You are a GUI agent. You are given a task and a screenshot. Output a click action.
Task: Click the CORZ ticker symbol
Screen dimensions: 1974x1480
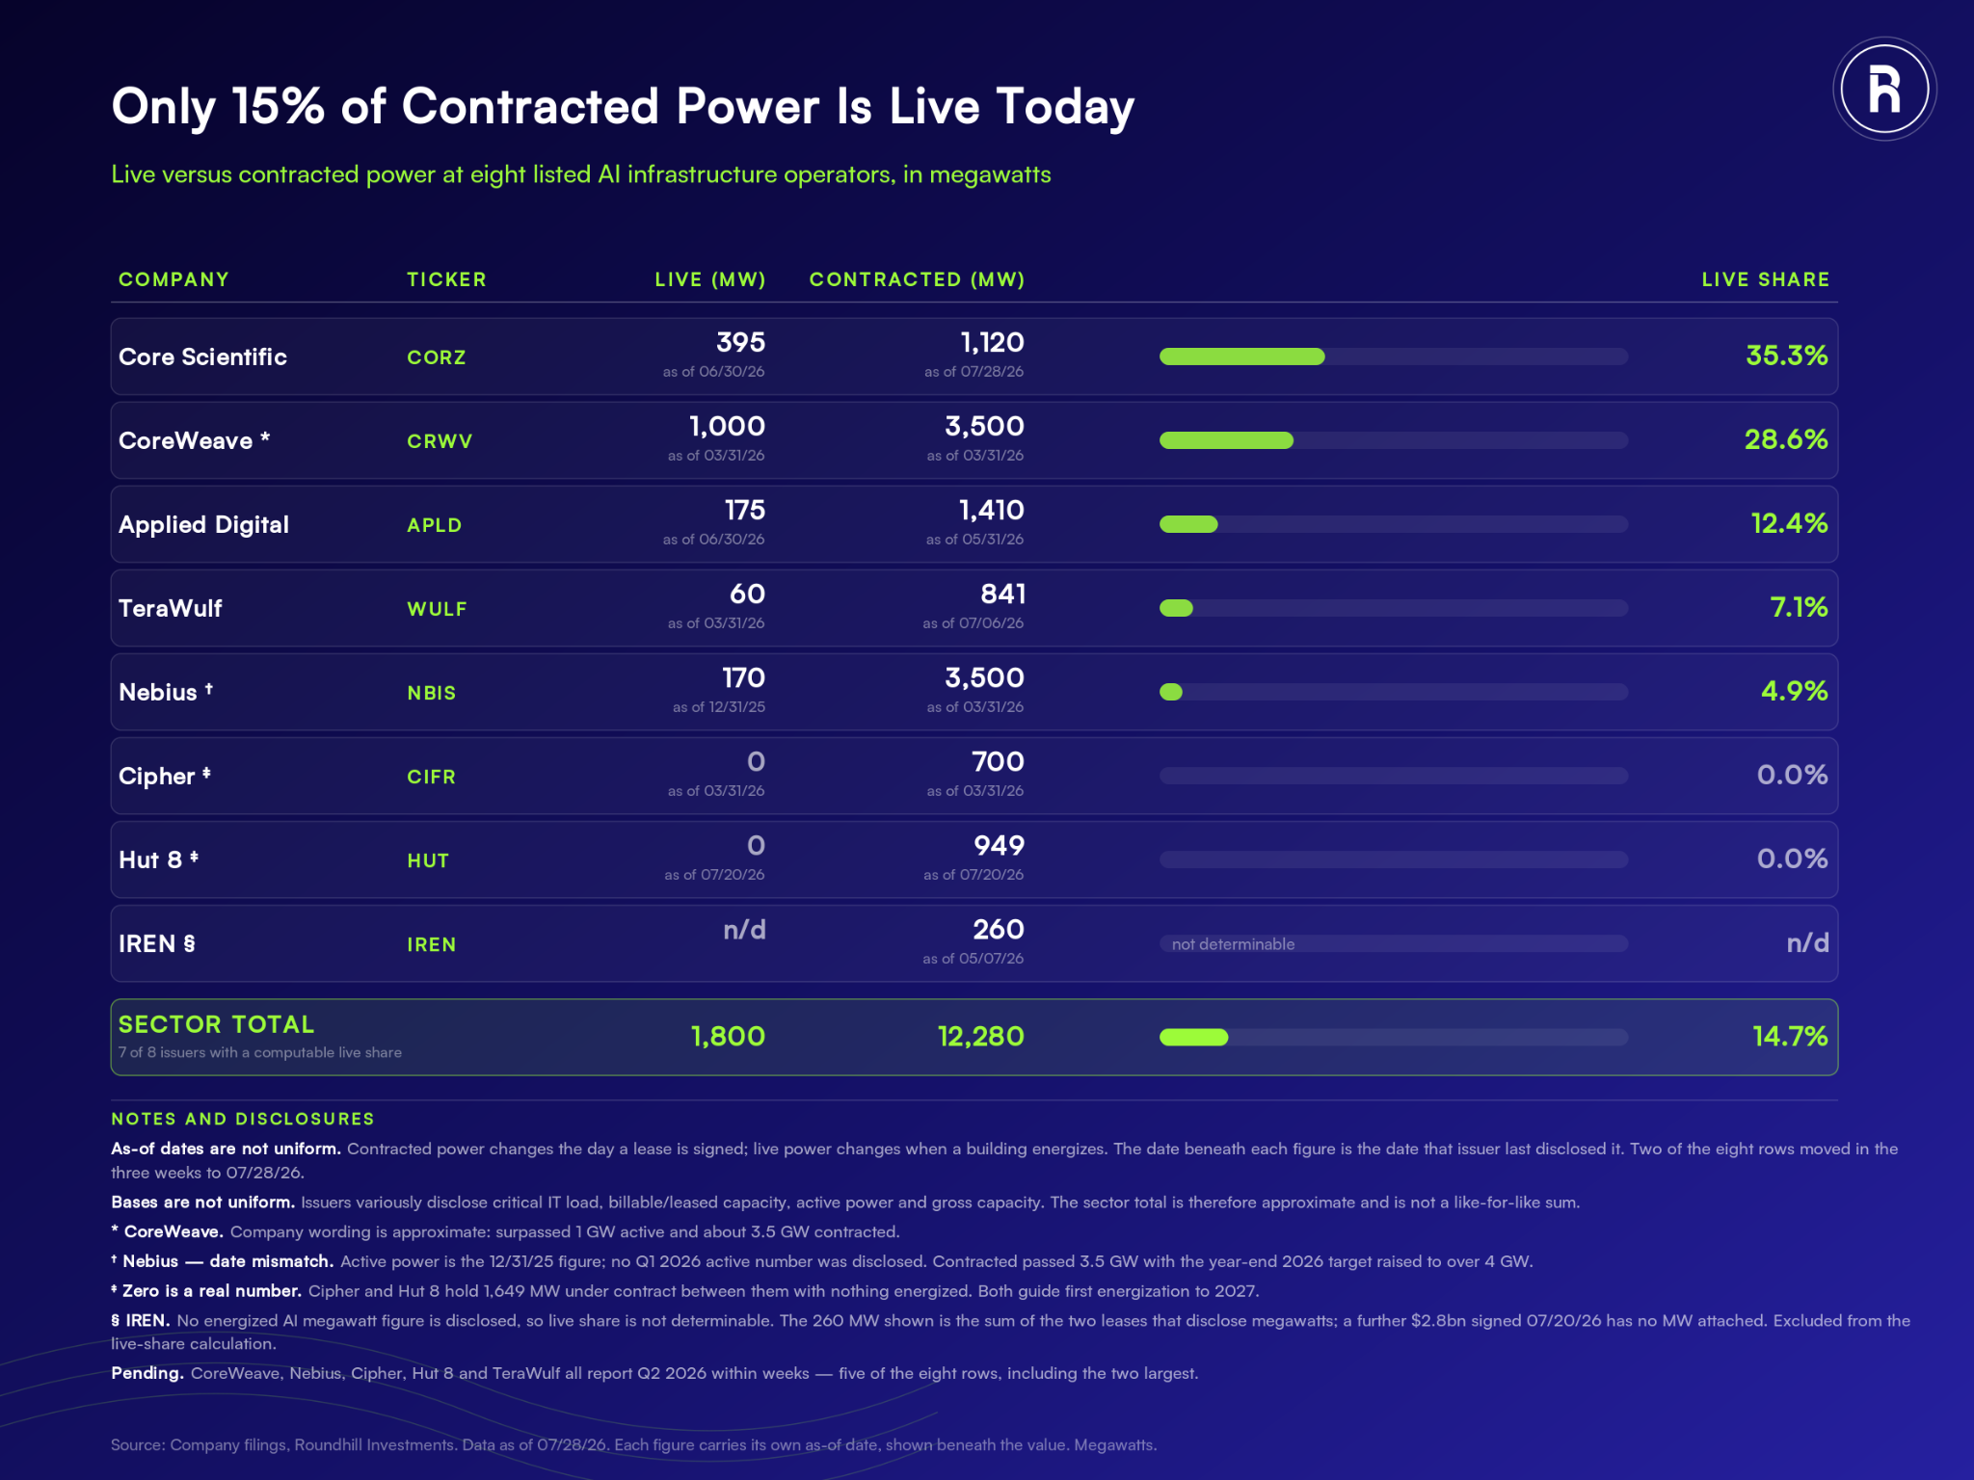tap(437, 357)
